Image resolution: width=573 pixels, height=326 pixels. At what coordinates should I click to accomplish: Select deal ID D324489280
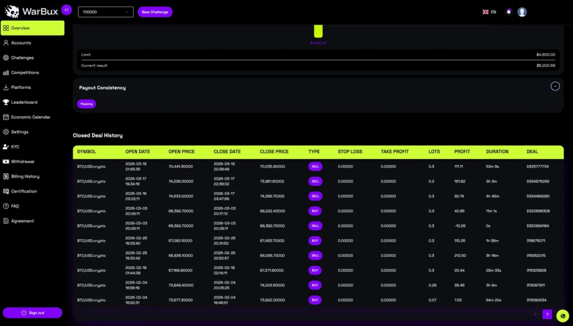click(x=538, y=196)
